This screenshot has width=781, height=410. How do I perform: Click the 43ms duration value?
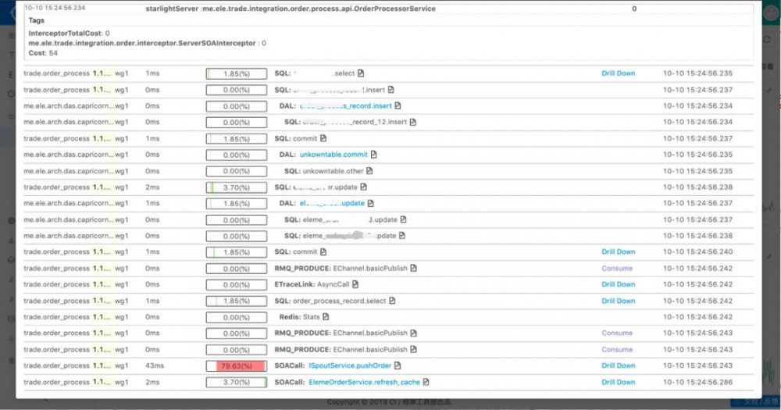coord(155,365)
